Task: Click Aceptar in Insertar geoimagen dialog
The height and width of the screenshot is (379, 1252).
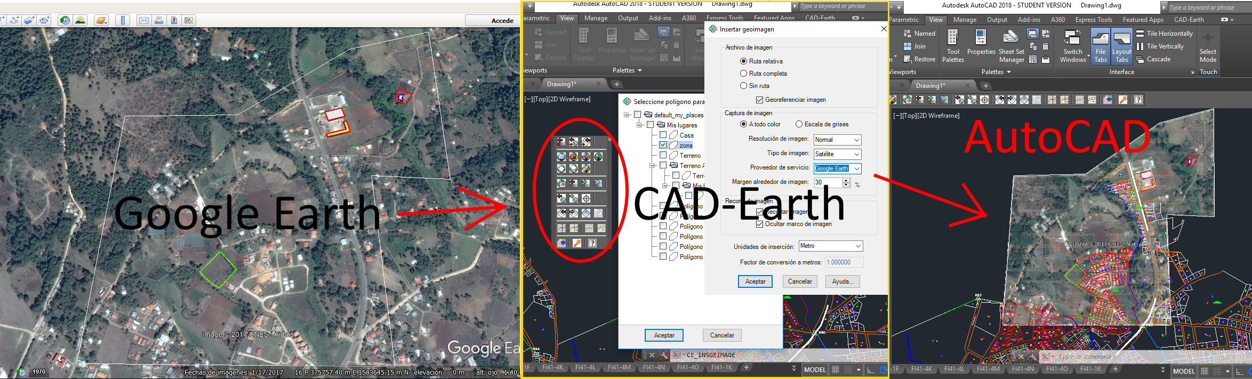Action: [755, 281]
